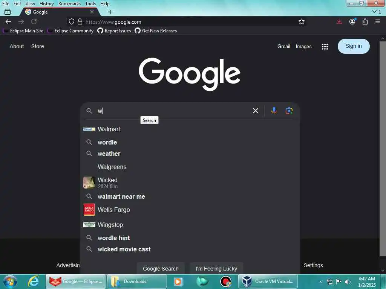Click the browser forward arrow

pyautogui.click(x=21, y=21)
